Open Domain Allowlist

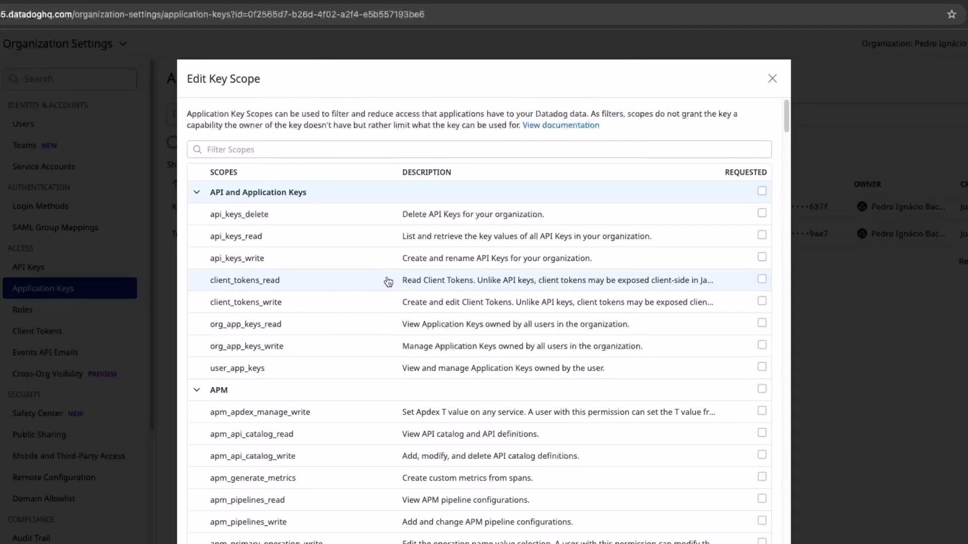click(x=44, y=499)
